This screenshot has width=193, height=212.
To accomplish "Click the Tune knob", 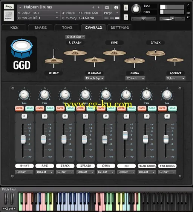I will (x=136, y=9).
